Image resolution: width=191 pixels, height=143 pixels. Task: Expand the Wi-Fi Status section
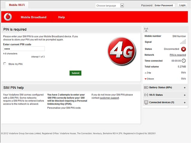[165, 95]
